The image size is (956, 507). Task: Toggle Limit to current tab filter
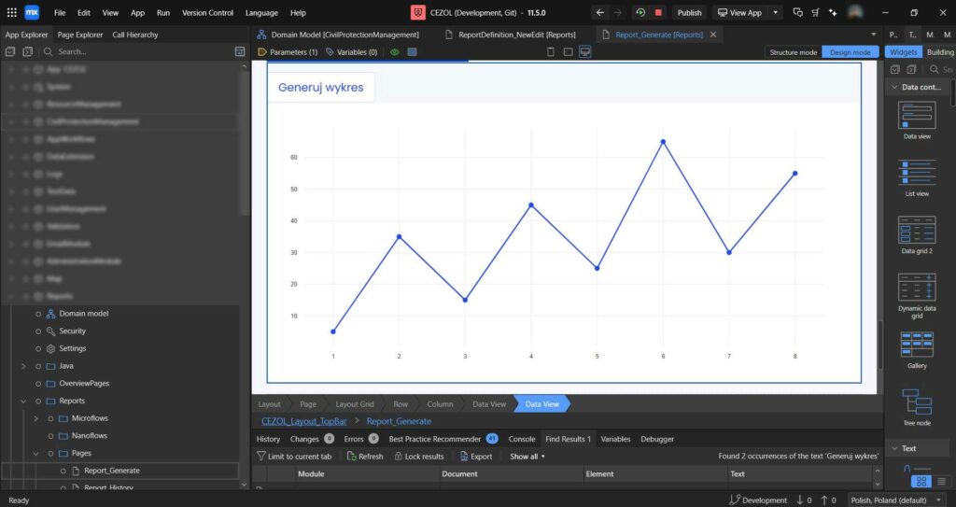coord(293,457)
